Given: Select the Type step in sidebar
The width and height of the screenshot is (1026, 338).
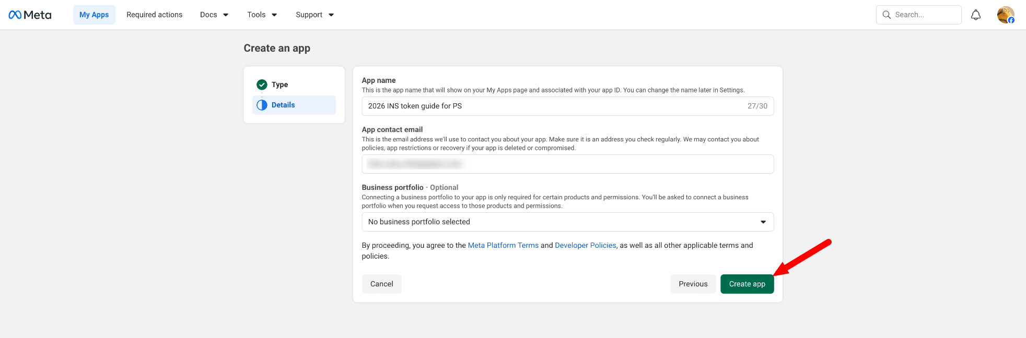Looking at the screenshot, I should point(279,84).
